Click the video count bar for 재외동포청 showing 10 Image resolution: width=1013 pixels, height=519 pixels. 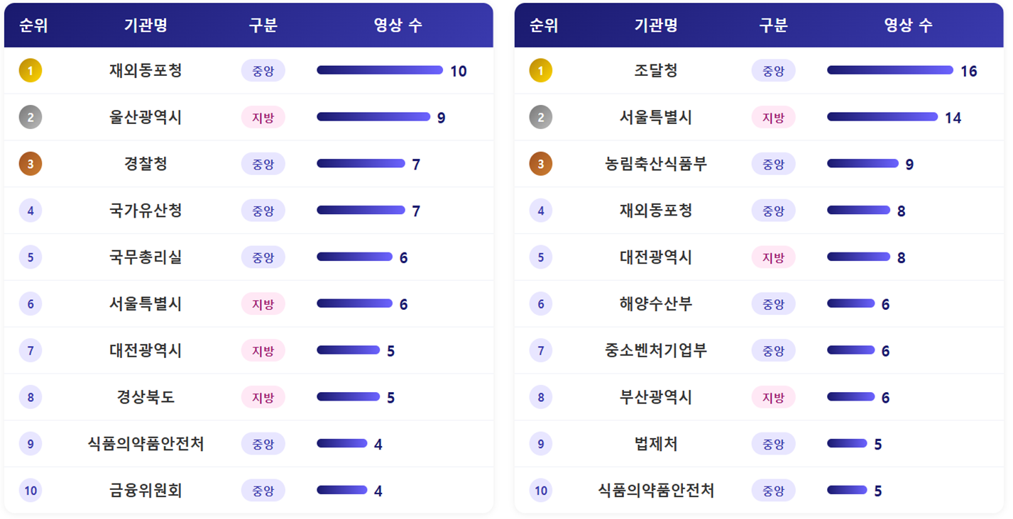tap(380, 70)
